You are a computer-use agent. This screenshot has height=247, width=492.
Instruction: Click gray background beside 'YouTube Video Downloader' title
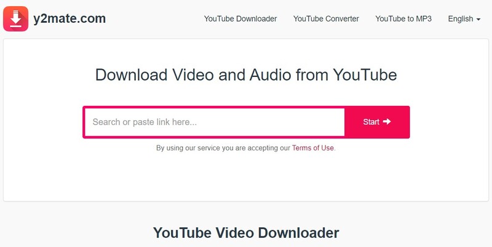click(408, 233)
